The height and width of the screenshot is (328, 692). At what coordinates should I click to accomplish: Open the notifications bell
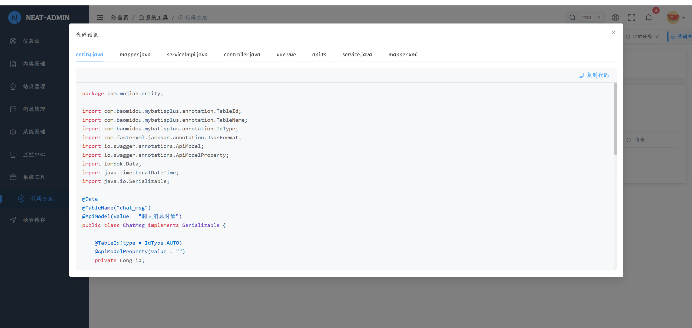coord(648,18)
